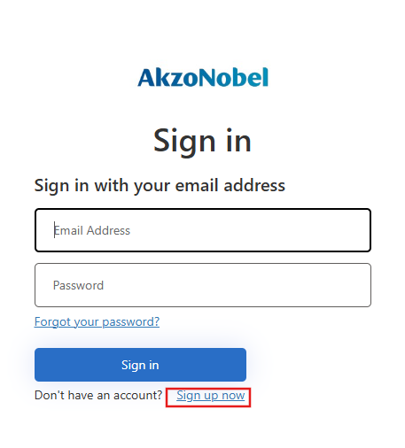Open the Forgot your password link
This screenshot has height=448, width=405.
point(97,321)
